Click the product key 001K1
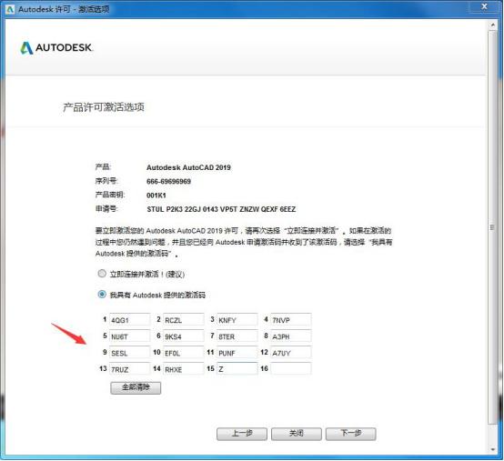 (x=156, y=195)
